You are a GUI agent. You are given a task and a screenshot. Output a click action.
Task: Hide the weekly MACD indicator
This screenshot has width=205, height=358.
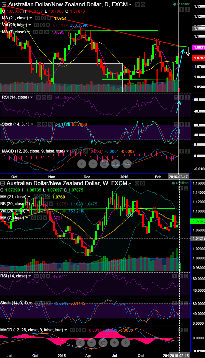coord(72,330)
